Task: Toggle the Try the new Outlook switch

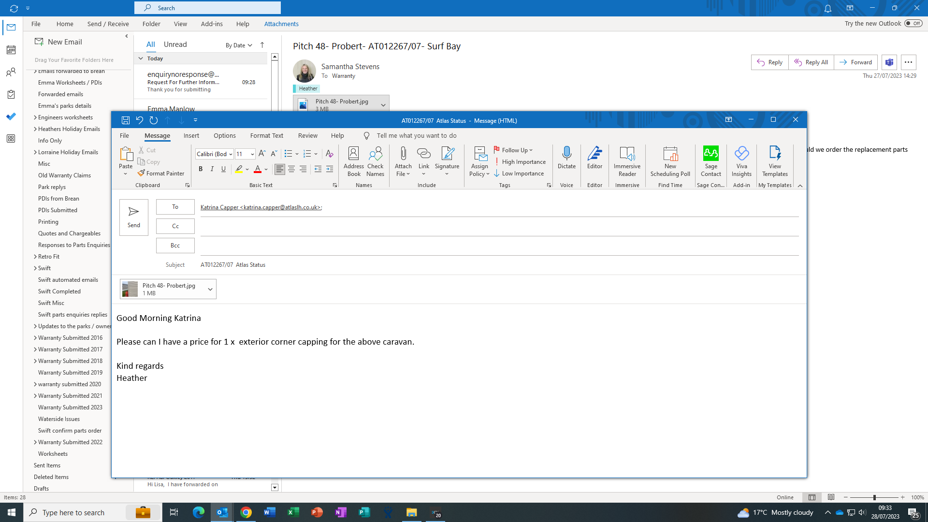Action: (913, 23)
